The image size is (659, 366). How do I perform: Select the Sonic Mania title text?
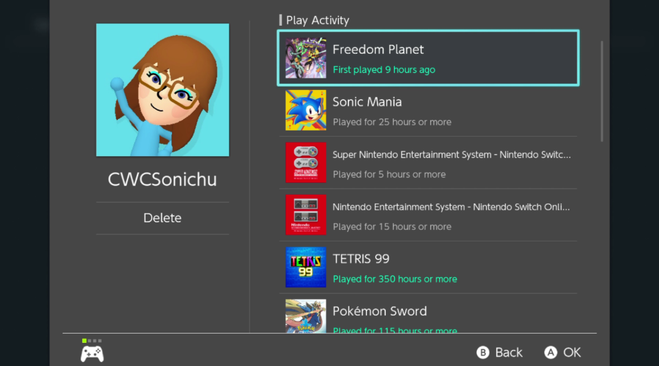point(367,102)
